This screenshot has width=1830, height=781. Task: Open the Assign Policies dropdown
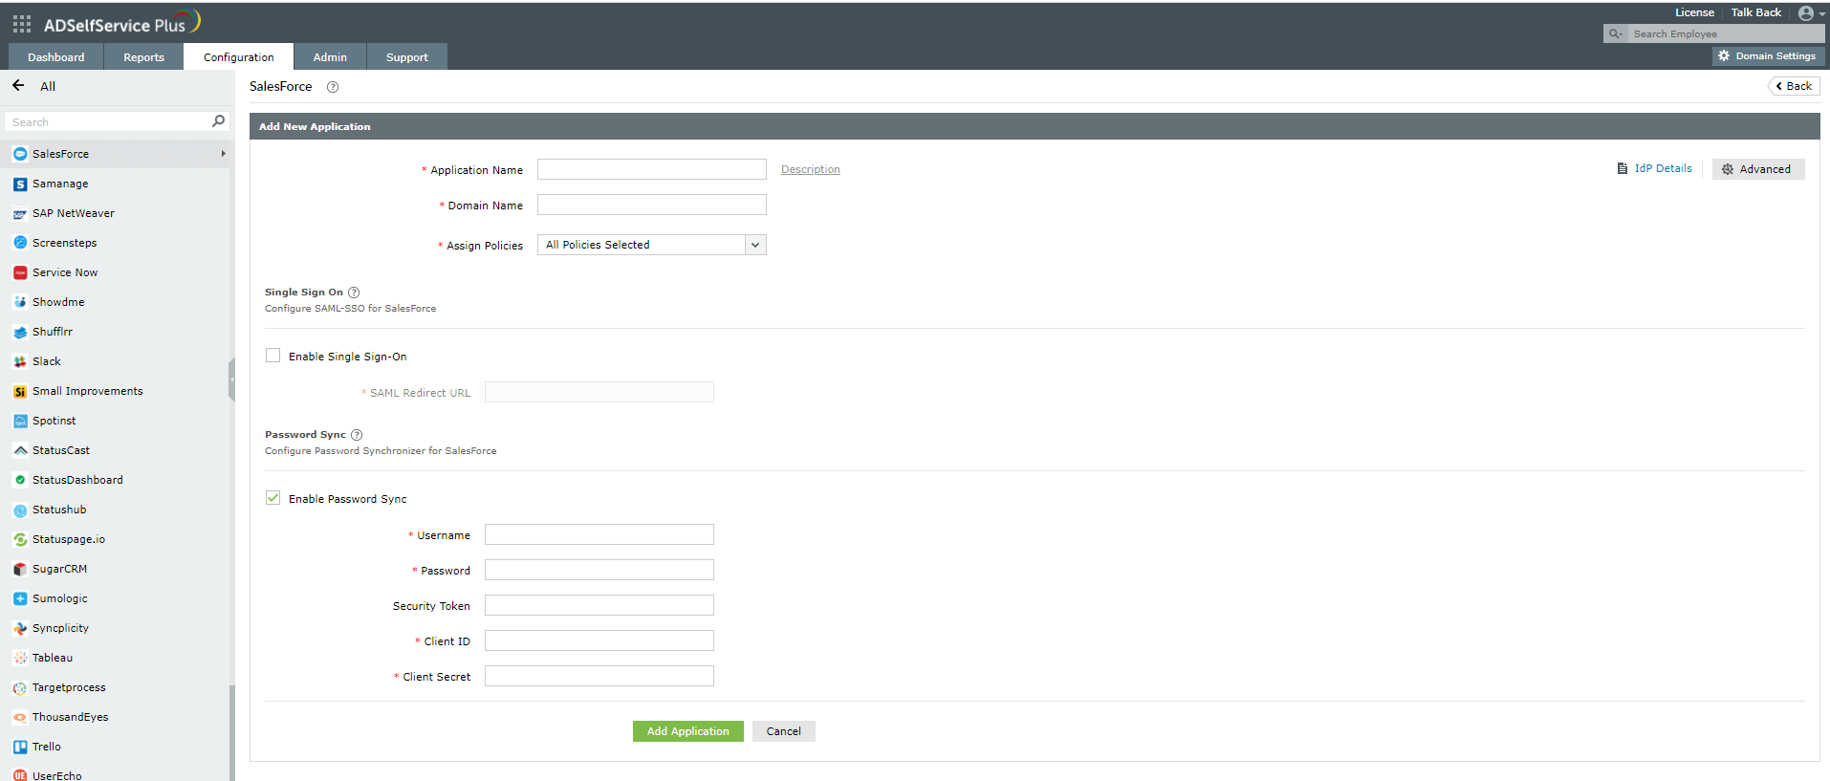[x=651, y=245]
